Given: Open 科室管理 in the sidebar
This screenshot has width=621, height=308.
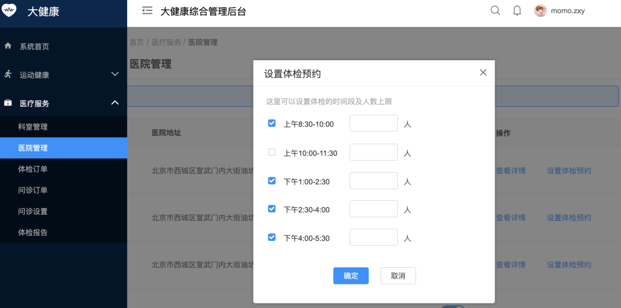Looking at the screenshot, I should 33,127.
